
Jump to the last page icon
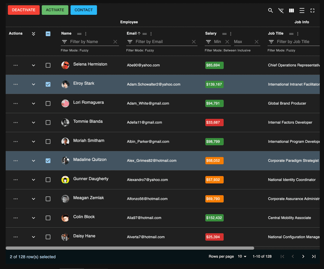point(313,256)
